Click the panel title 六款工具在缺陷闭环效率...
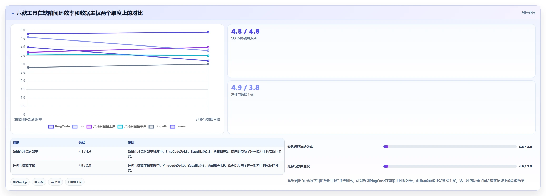The height and width of the screenshot is (196, 546). coord(80,13)
